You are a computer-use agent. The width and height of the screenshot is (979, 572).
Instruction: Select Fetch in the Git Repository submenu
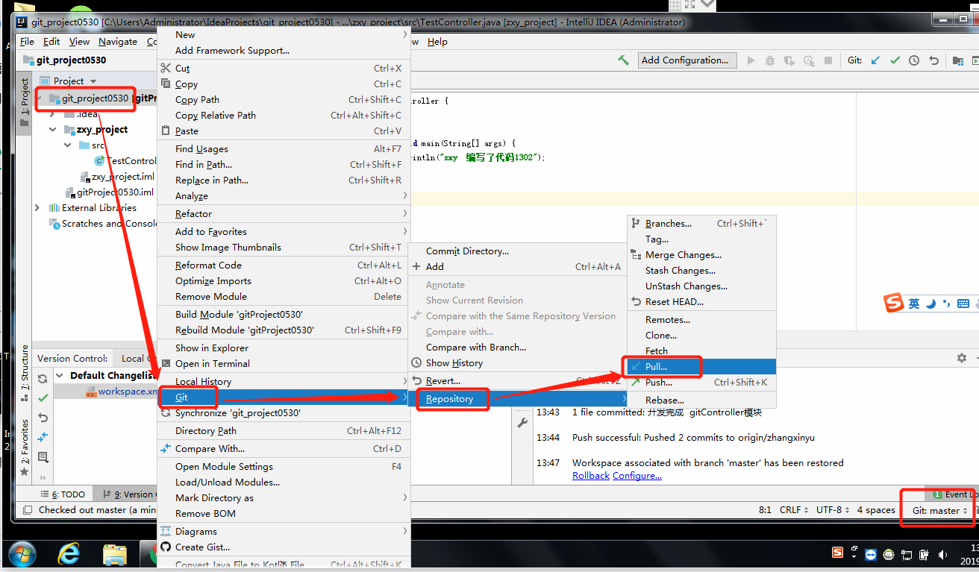(x=701, y=351)
